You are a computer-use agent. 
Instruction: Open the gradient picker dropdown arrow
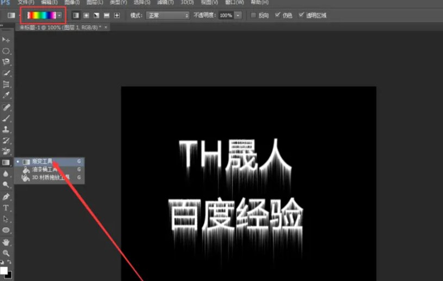[59, 15]
